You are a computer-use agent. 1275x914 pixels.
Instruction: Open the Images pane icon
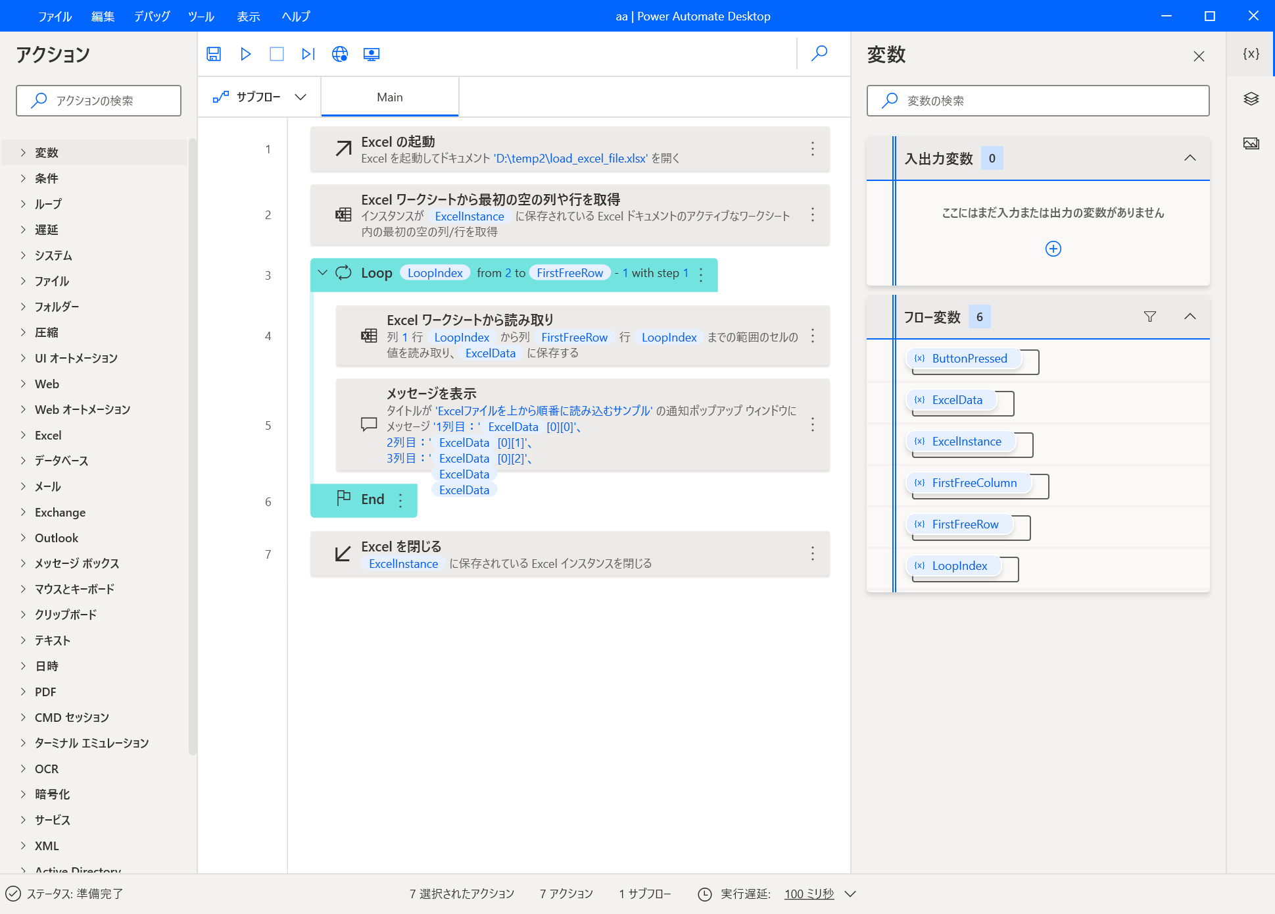(x=1251, y=143)
